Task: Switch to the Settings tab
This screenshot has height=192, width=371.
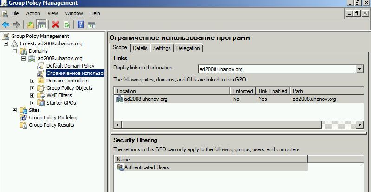Action: coord(162,48)
